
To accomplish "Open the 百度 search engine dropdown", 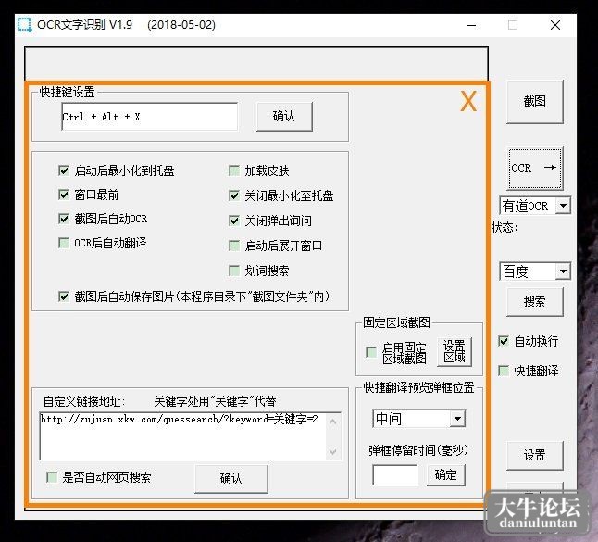I will click(563, 271).
